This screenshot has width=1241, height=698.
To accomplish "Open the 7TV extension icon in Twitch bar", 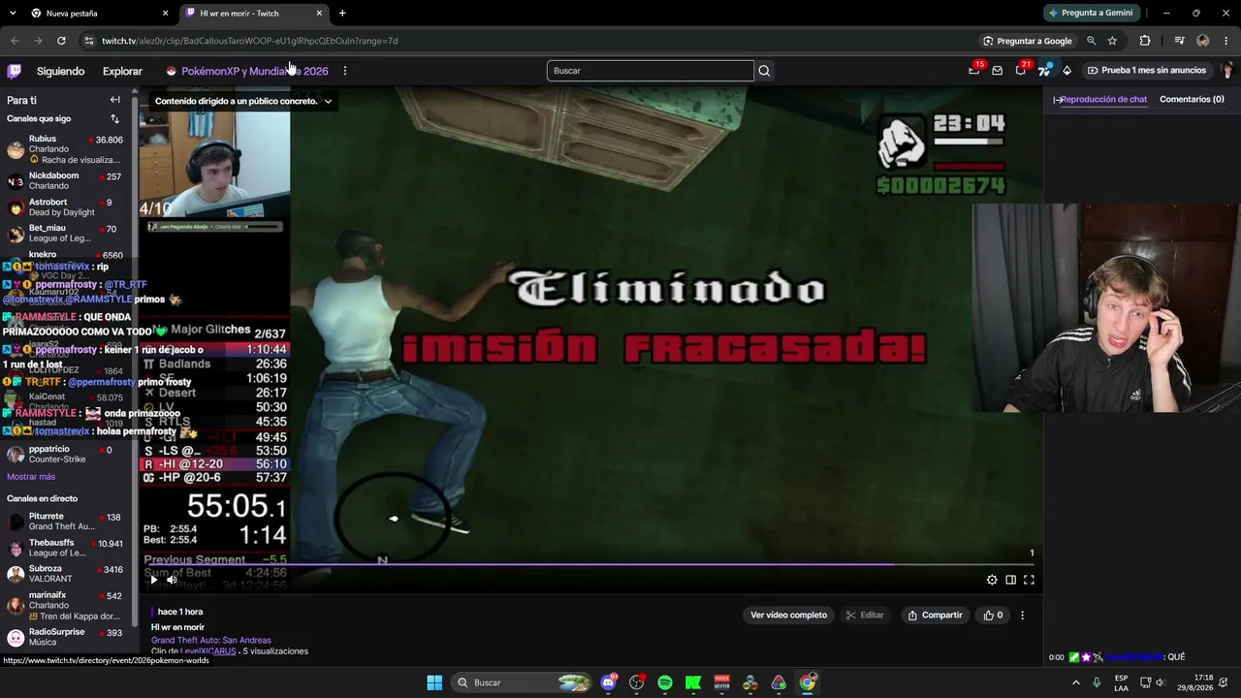I will tap(1044, 70).
